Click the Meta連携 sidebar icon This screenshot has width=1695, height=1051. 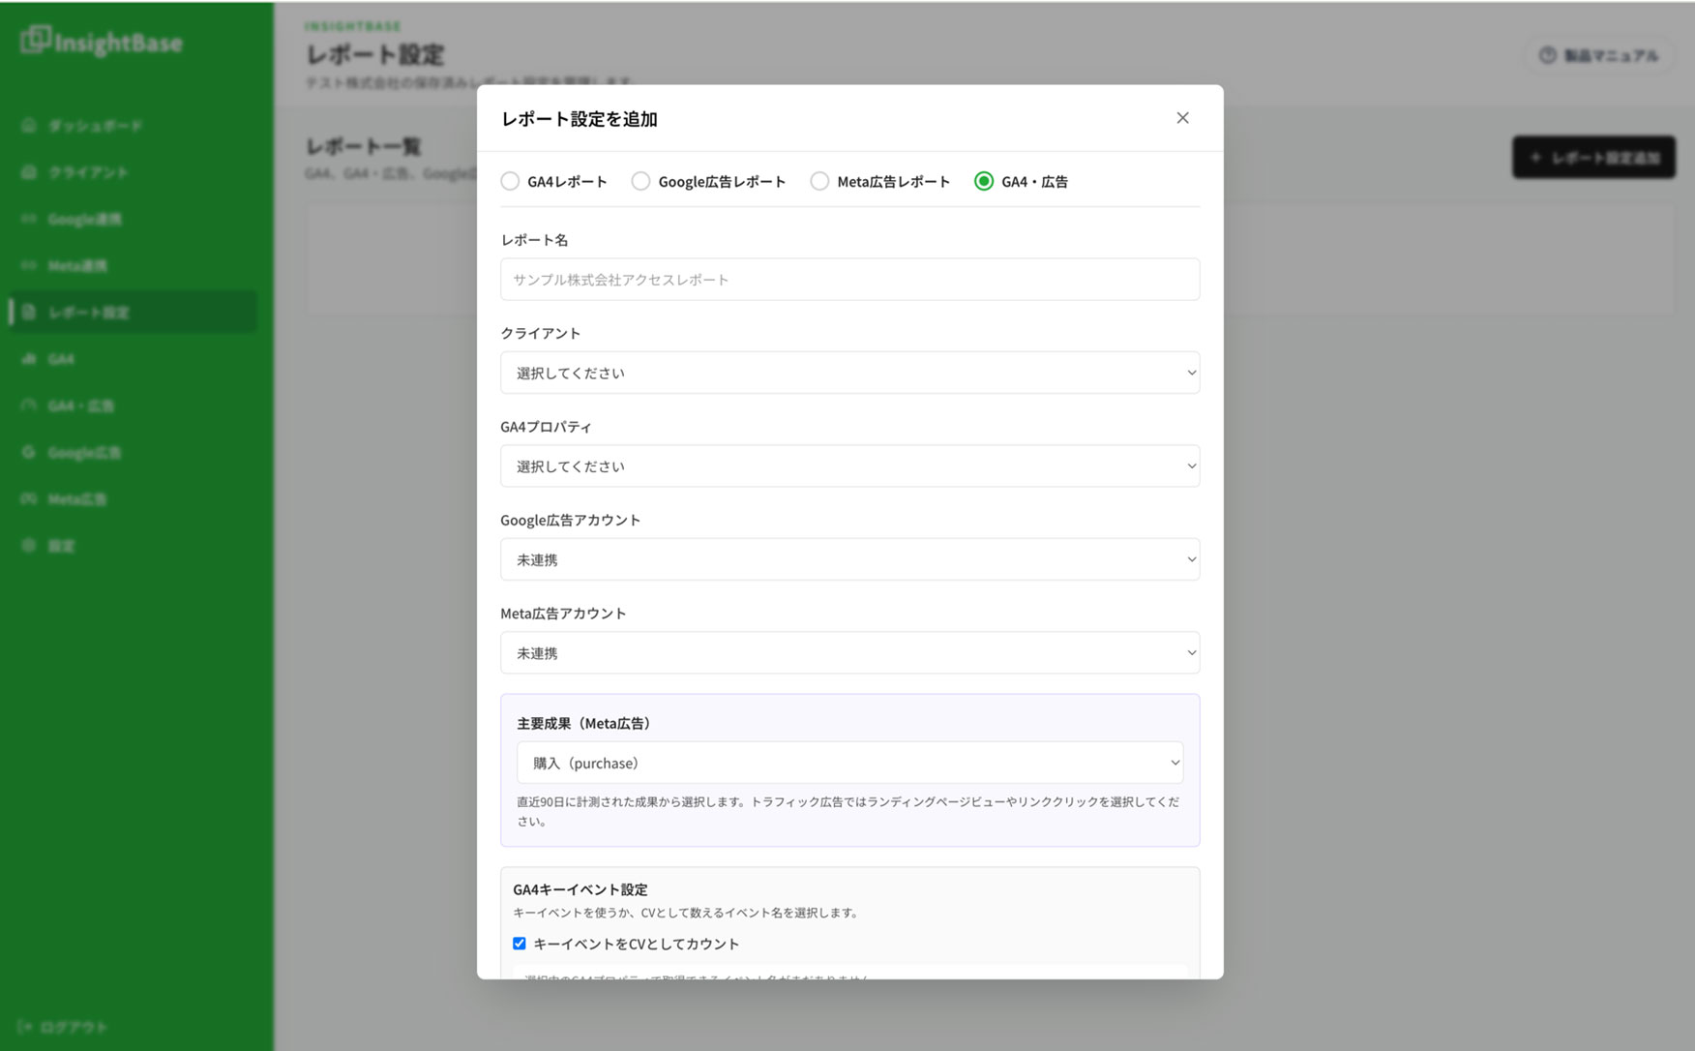(x=28, y=265)
